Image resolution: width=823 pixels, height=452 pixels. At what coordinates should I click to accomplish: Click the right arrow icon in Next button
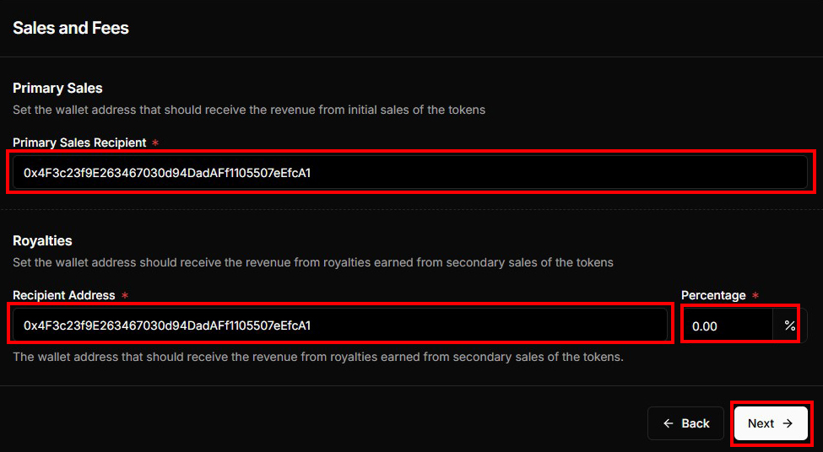point(788,423)
